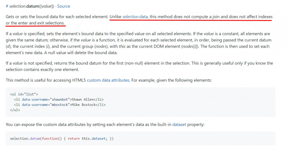This screenshot has width=289, height=148.
Task: Visit the dataset property link
Action: tap(179, 124)
